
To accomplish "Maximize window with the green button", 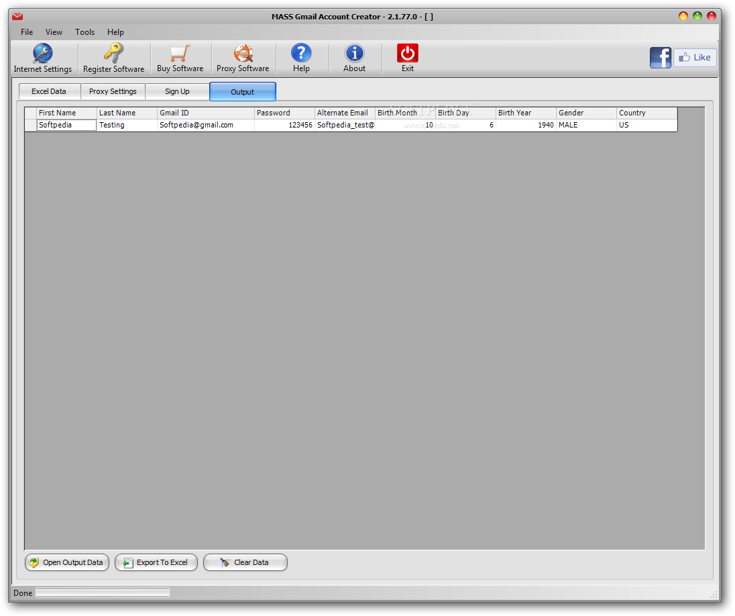I will tap(697, 16).
